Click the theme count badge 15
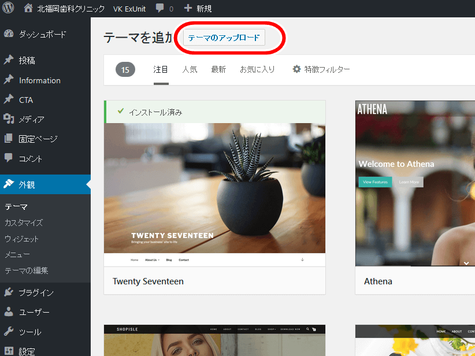The image size is (475, 356). [x=125, y=70]
